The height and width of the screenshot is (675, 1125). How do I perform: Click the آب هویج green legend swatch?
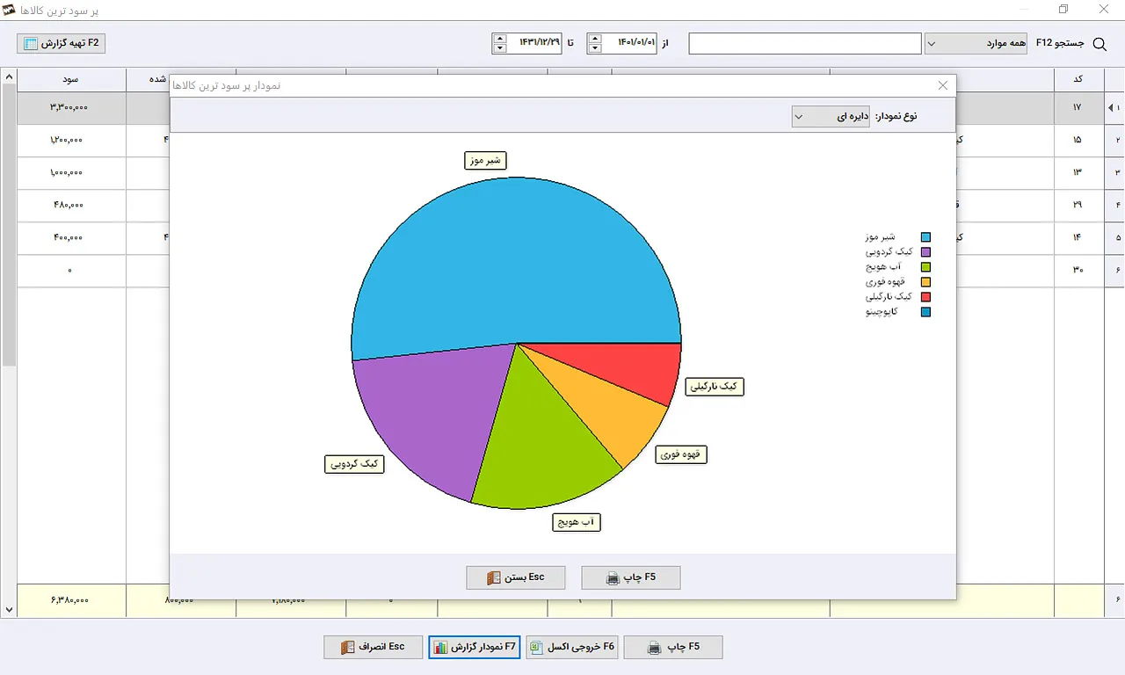pos(925,267)
